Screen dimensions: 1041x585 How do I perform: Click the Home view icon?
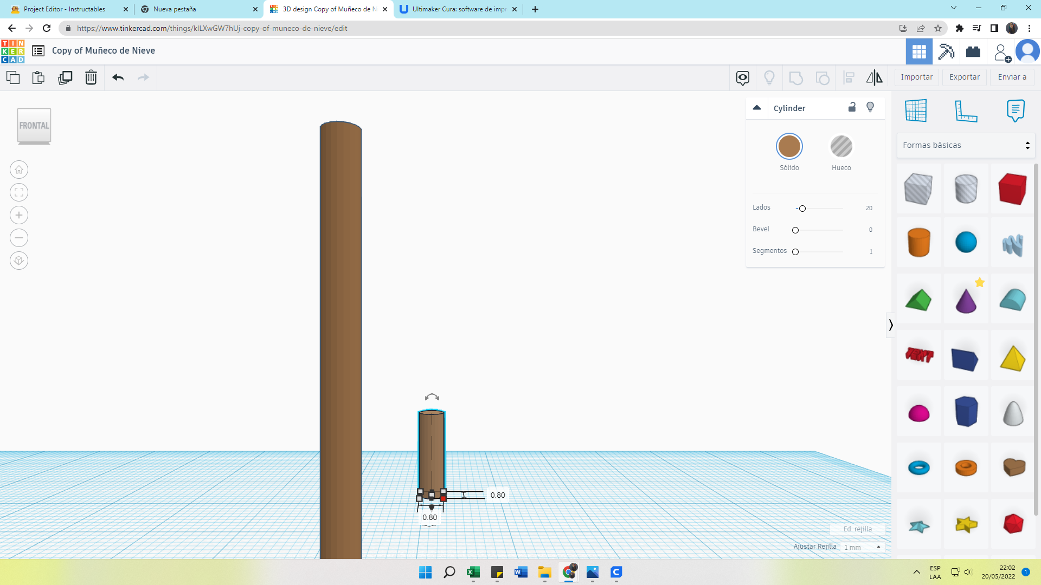click(x=19, y=170)
